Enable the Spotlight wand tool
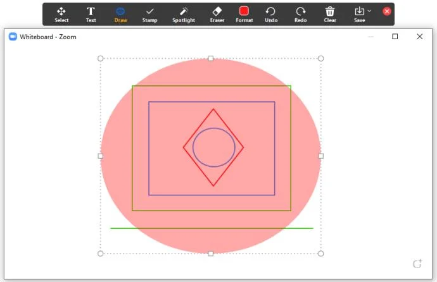Image resolution: width=437 pixels, height=282 pixels. [184, 15]
